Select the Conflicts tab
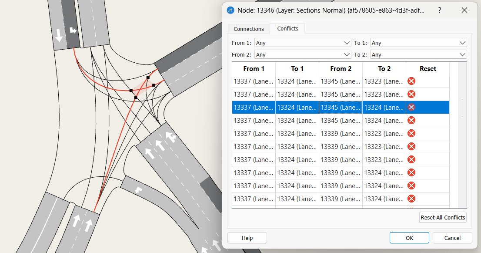 pyautogui.click(x=287, y=29)
